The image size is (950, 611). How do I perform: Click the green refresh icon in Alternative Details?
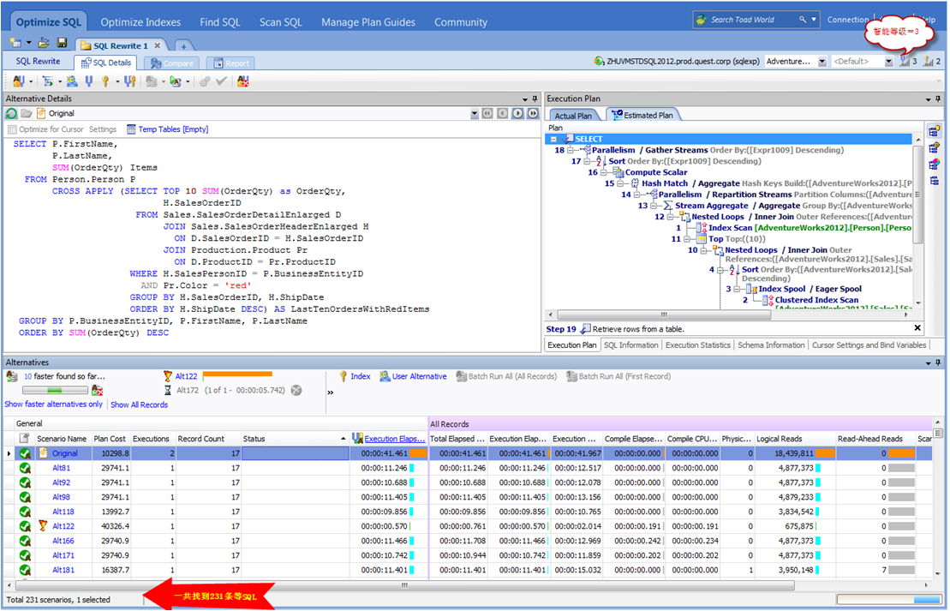click(x=11, y=113)
